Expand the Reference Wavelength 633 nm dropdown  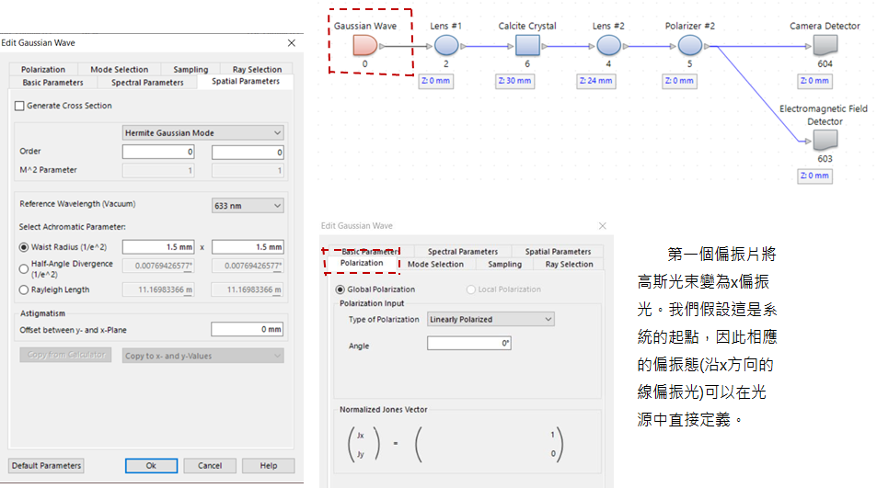(247, 206)
